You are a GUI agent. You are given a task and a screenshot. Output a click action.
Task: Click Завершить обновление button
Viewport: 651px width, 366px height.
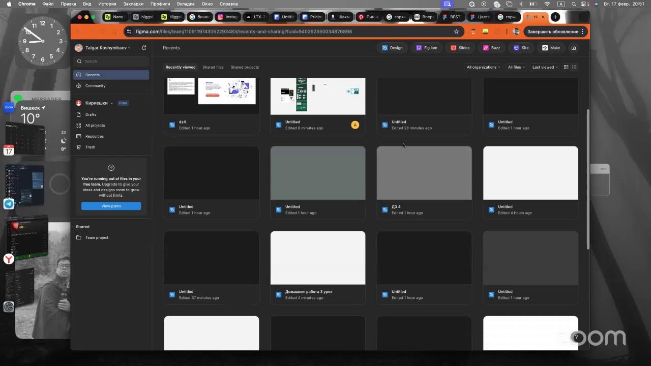coord(554,32)
